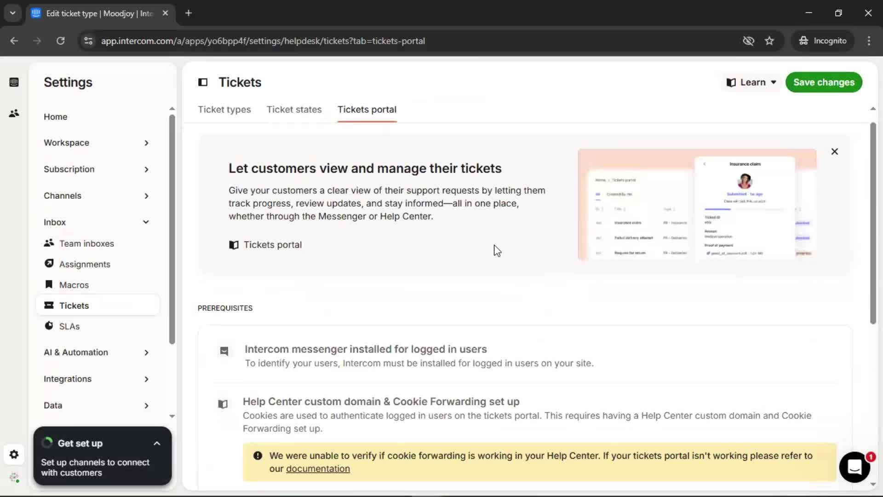
Task: Click the Team inboxes icon
Action: [49, 243]
